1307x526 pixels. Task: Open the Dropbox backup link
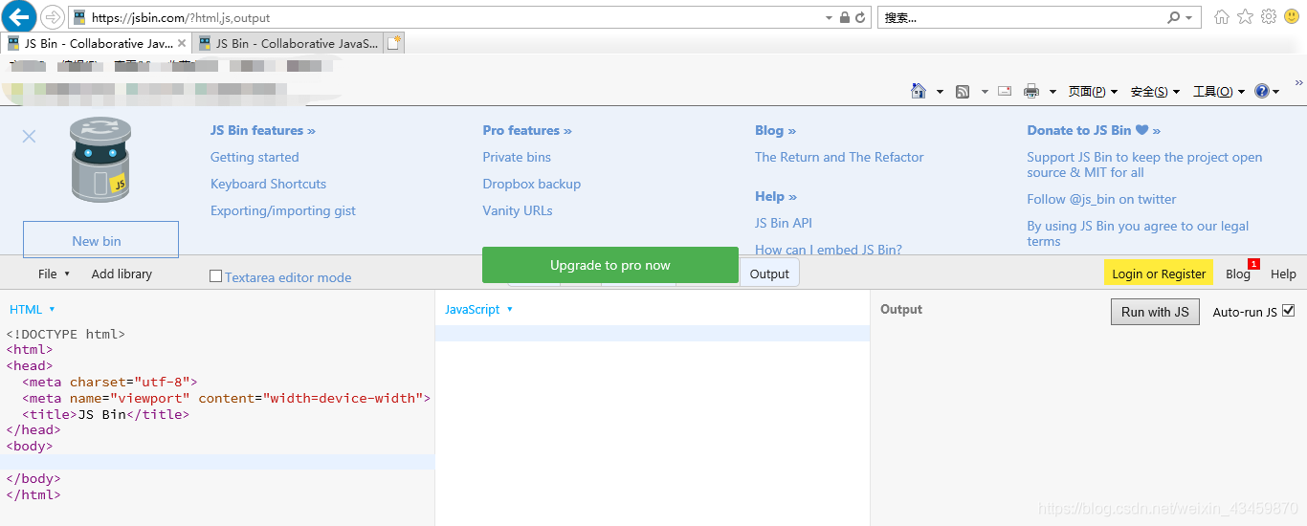tap(531, 184)
